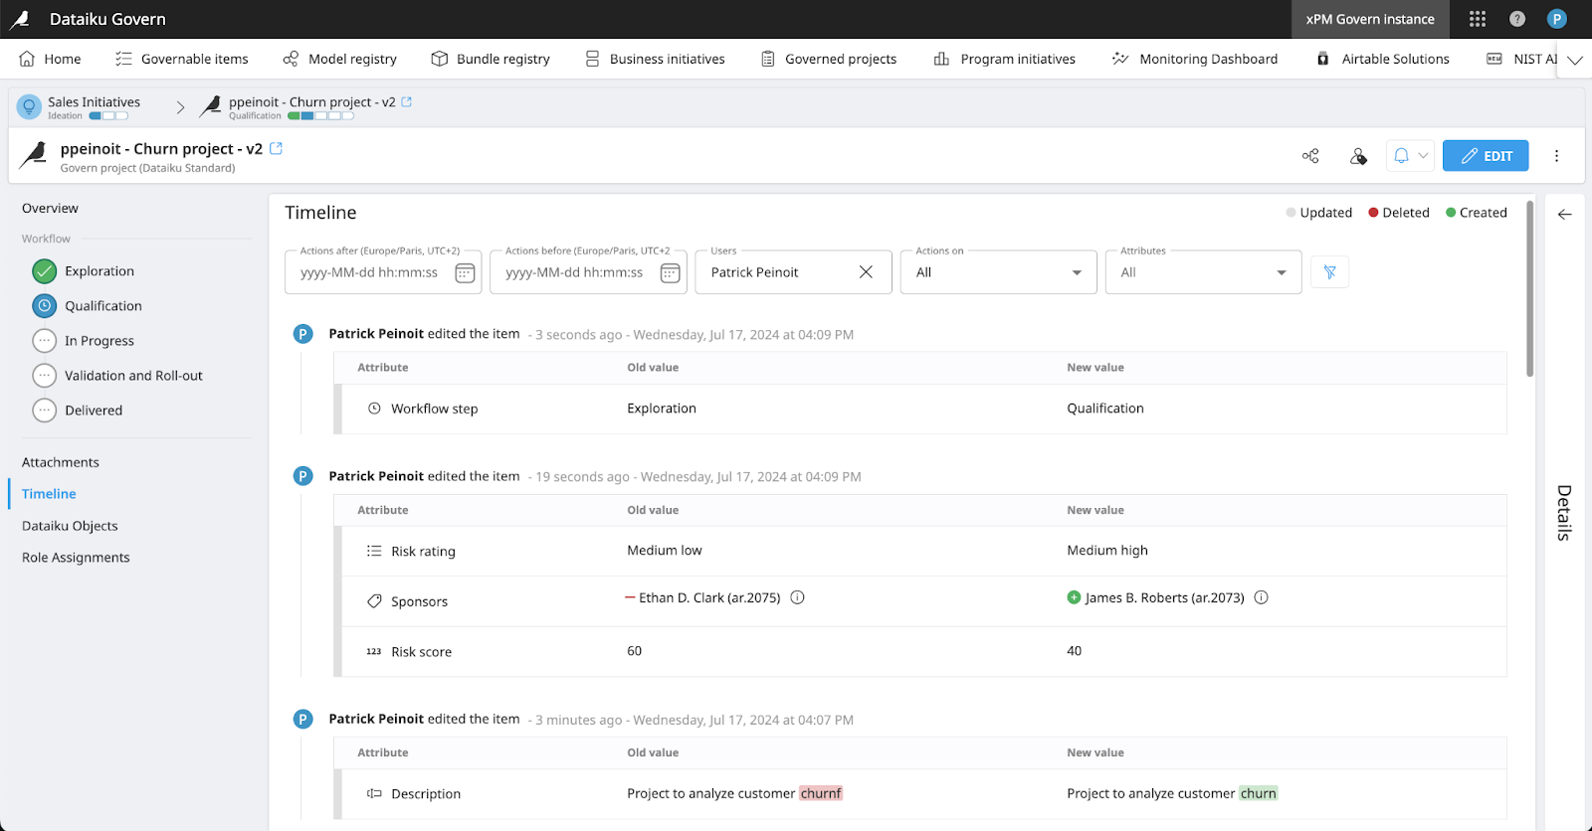Click the Users filter field
The height and width of the screenshot is (831, 1592).
793,272
